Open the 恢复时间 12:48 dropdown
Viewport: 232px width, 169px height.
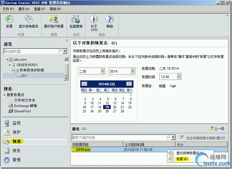tap(179, 77)
